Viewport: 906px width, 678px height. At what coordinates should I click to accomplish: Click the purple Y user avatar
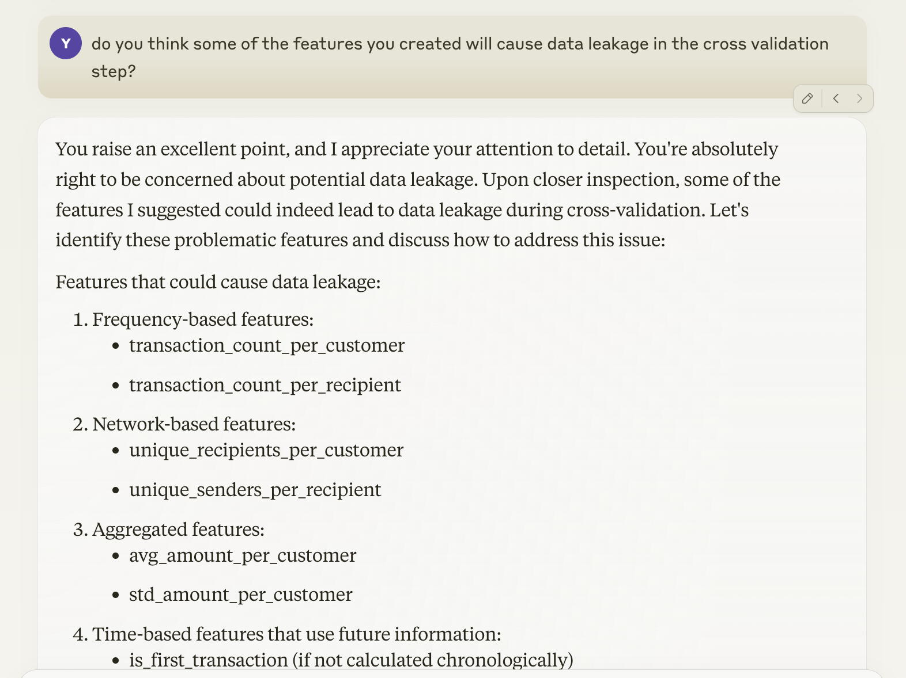click(x=66, y=43)
